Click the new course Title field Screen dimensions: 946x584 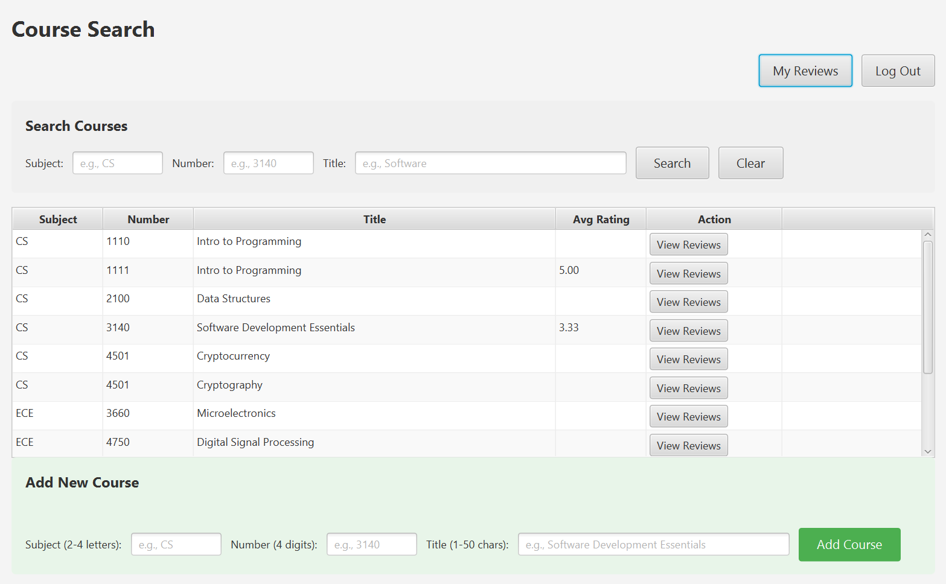pyautogui.click(x=653, y=545)
